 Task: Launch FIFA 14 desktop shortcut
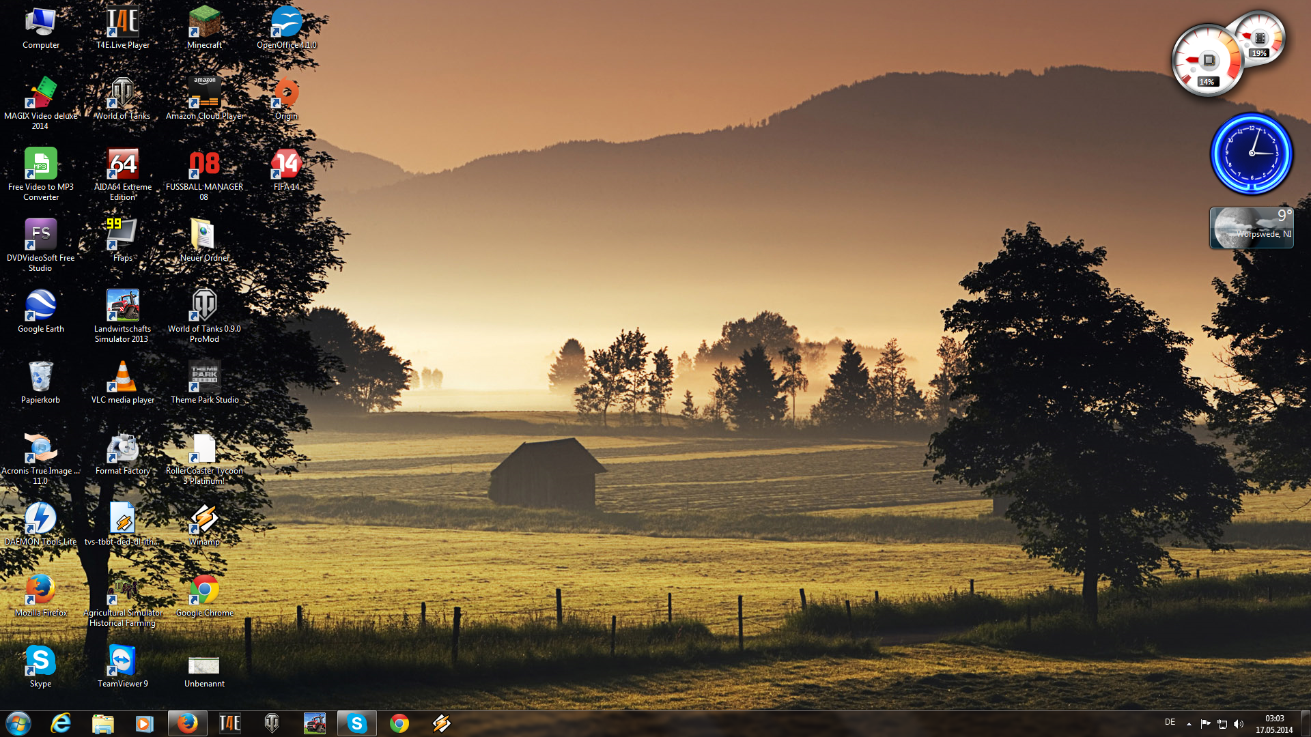click(x=287, y=170)
